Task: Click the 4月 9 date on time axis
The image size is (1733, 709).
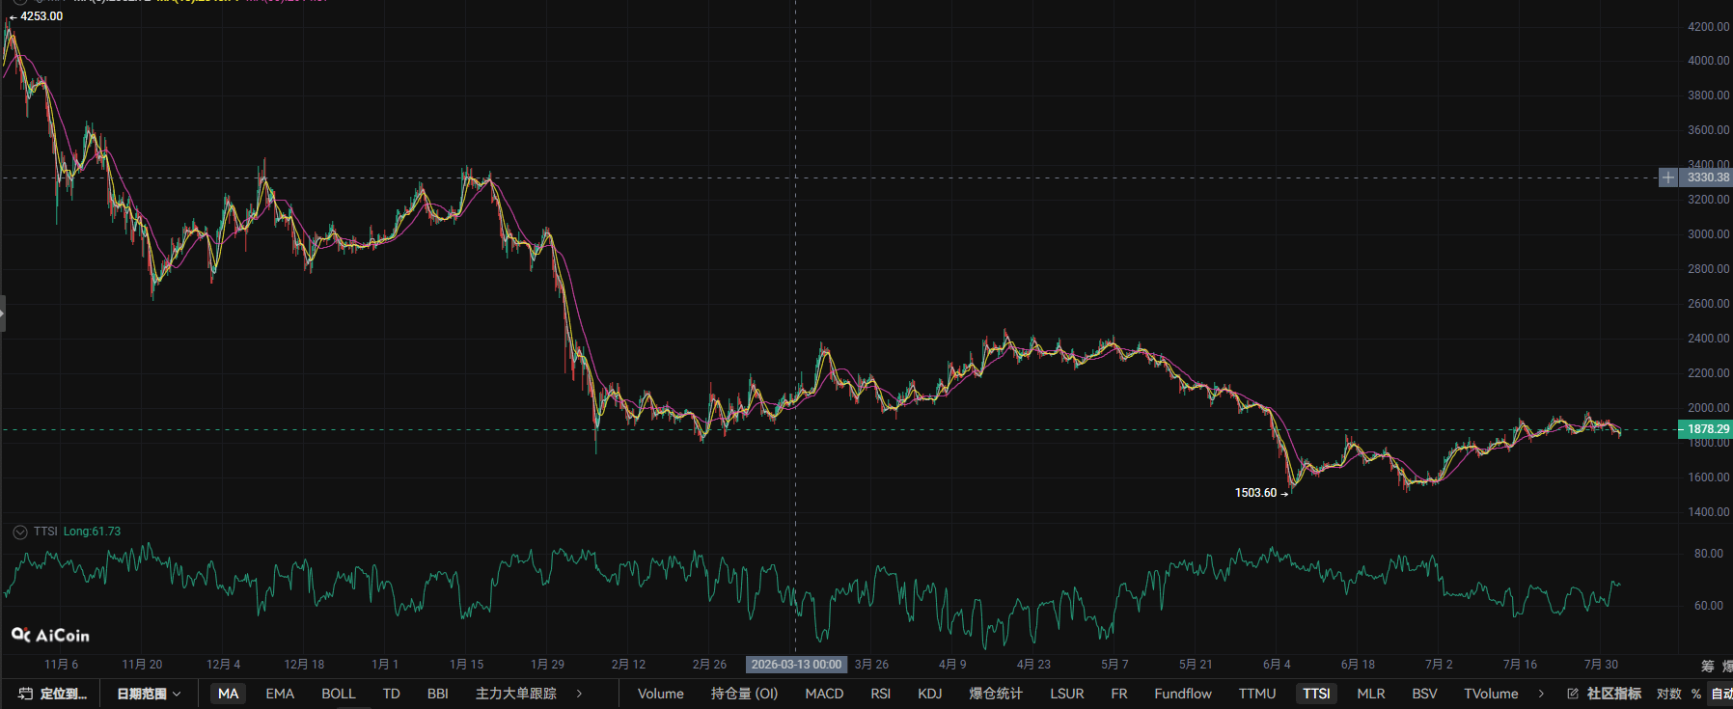Action: coord(952,665)
